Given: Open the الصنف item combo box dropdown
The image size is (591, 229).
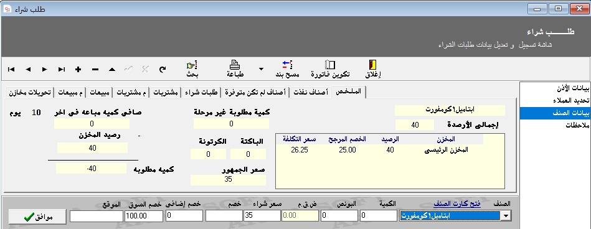Looking at the screenshot, I should tap(506, 216).
